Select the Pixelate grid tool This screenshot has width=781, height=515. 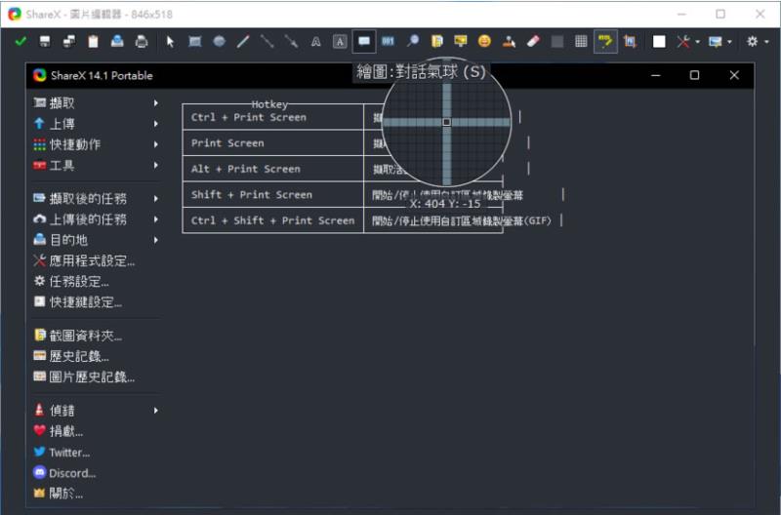tap(581, 41)
